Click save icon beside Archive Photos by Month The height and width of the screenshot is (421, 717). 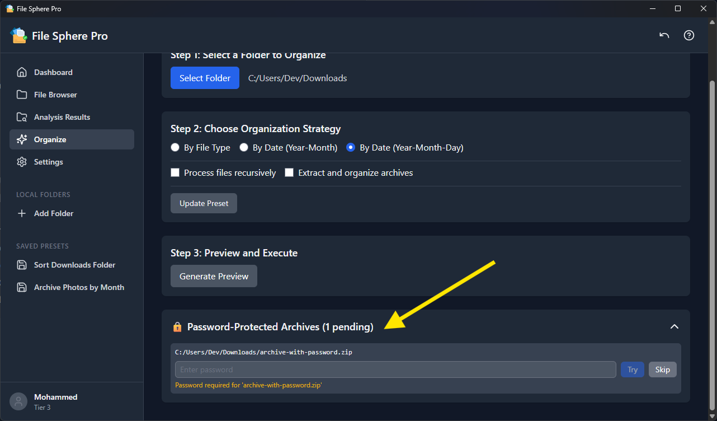(x=22, y=287)
